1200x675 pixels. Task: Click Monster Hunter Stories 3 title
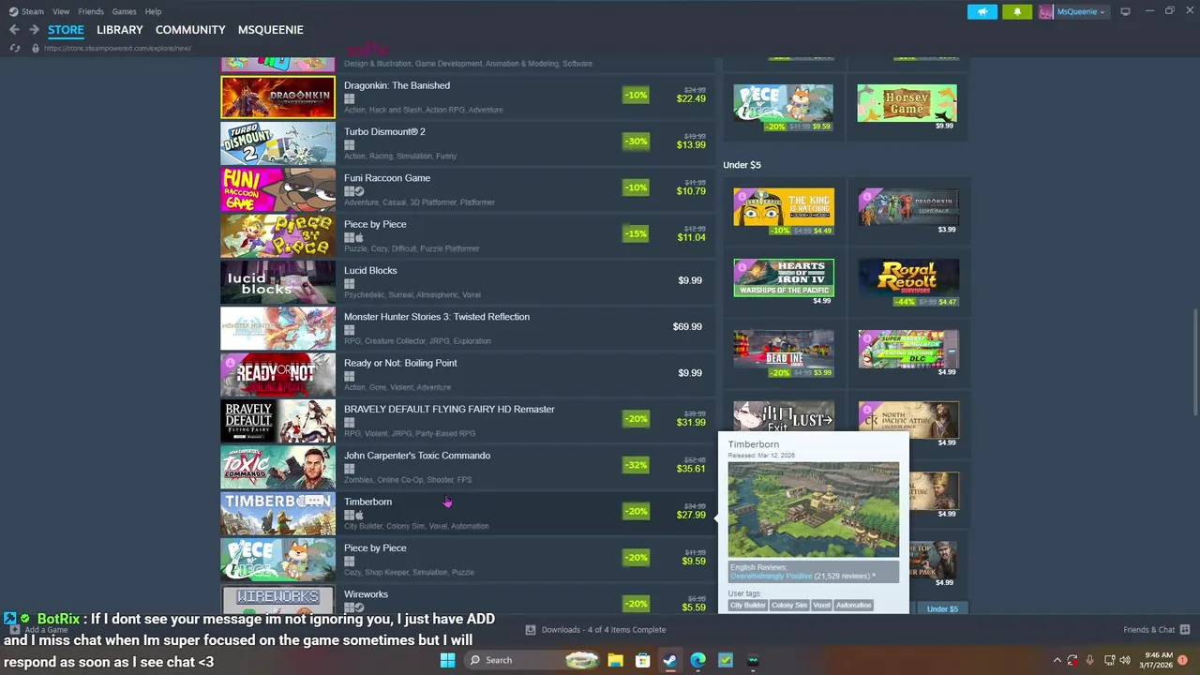(437, 317)
